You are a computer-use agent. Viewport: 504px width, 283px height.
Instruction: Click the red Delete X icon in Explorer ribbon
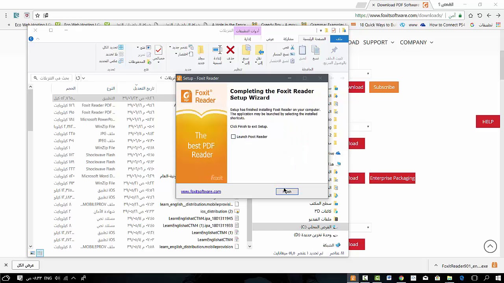(230, 50)
